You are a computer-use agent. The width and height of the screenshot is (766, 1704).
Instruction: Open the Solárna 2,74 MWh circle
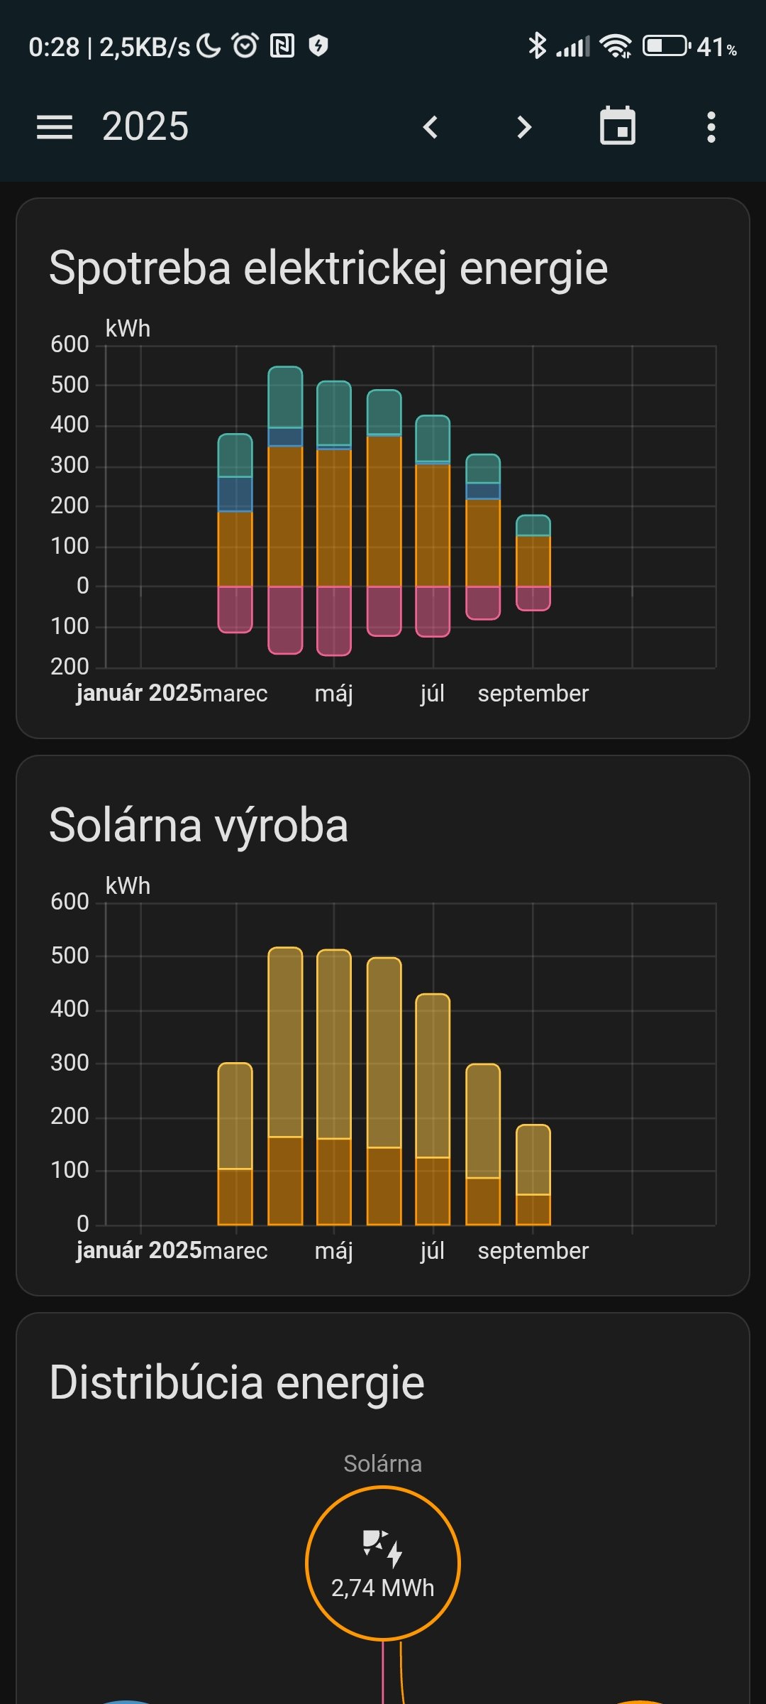click(383, 1564)
